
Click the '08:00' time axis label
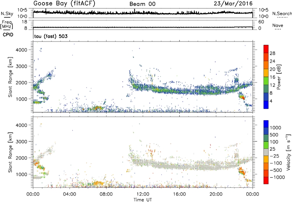[x=106, y=194]
